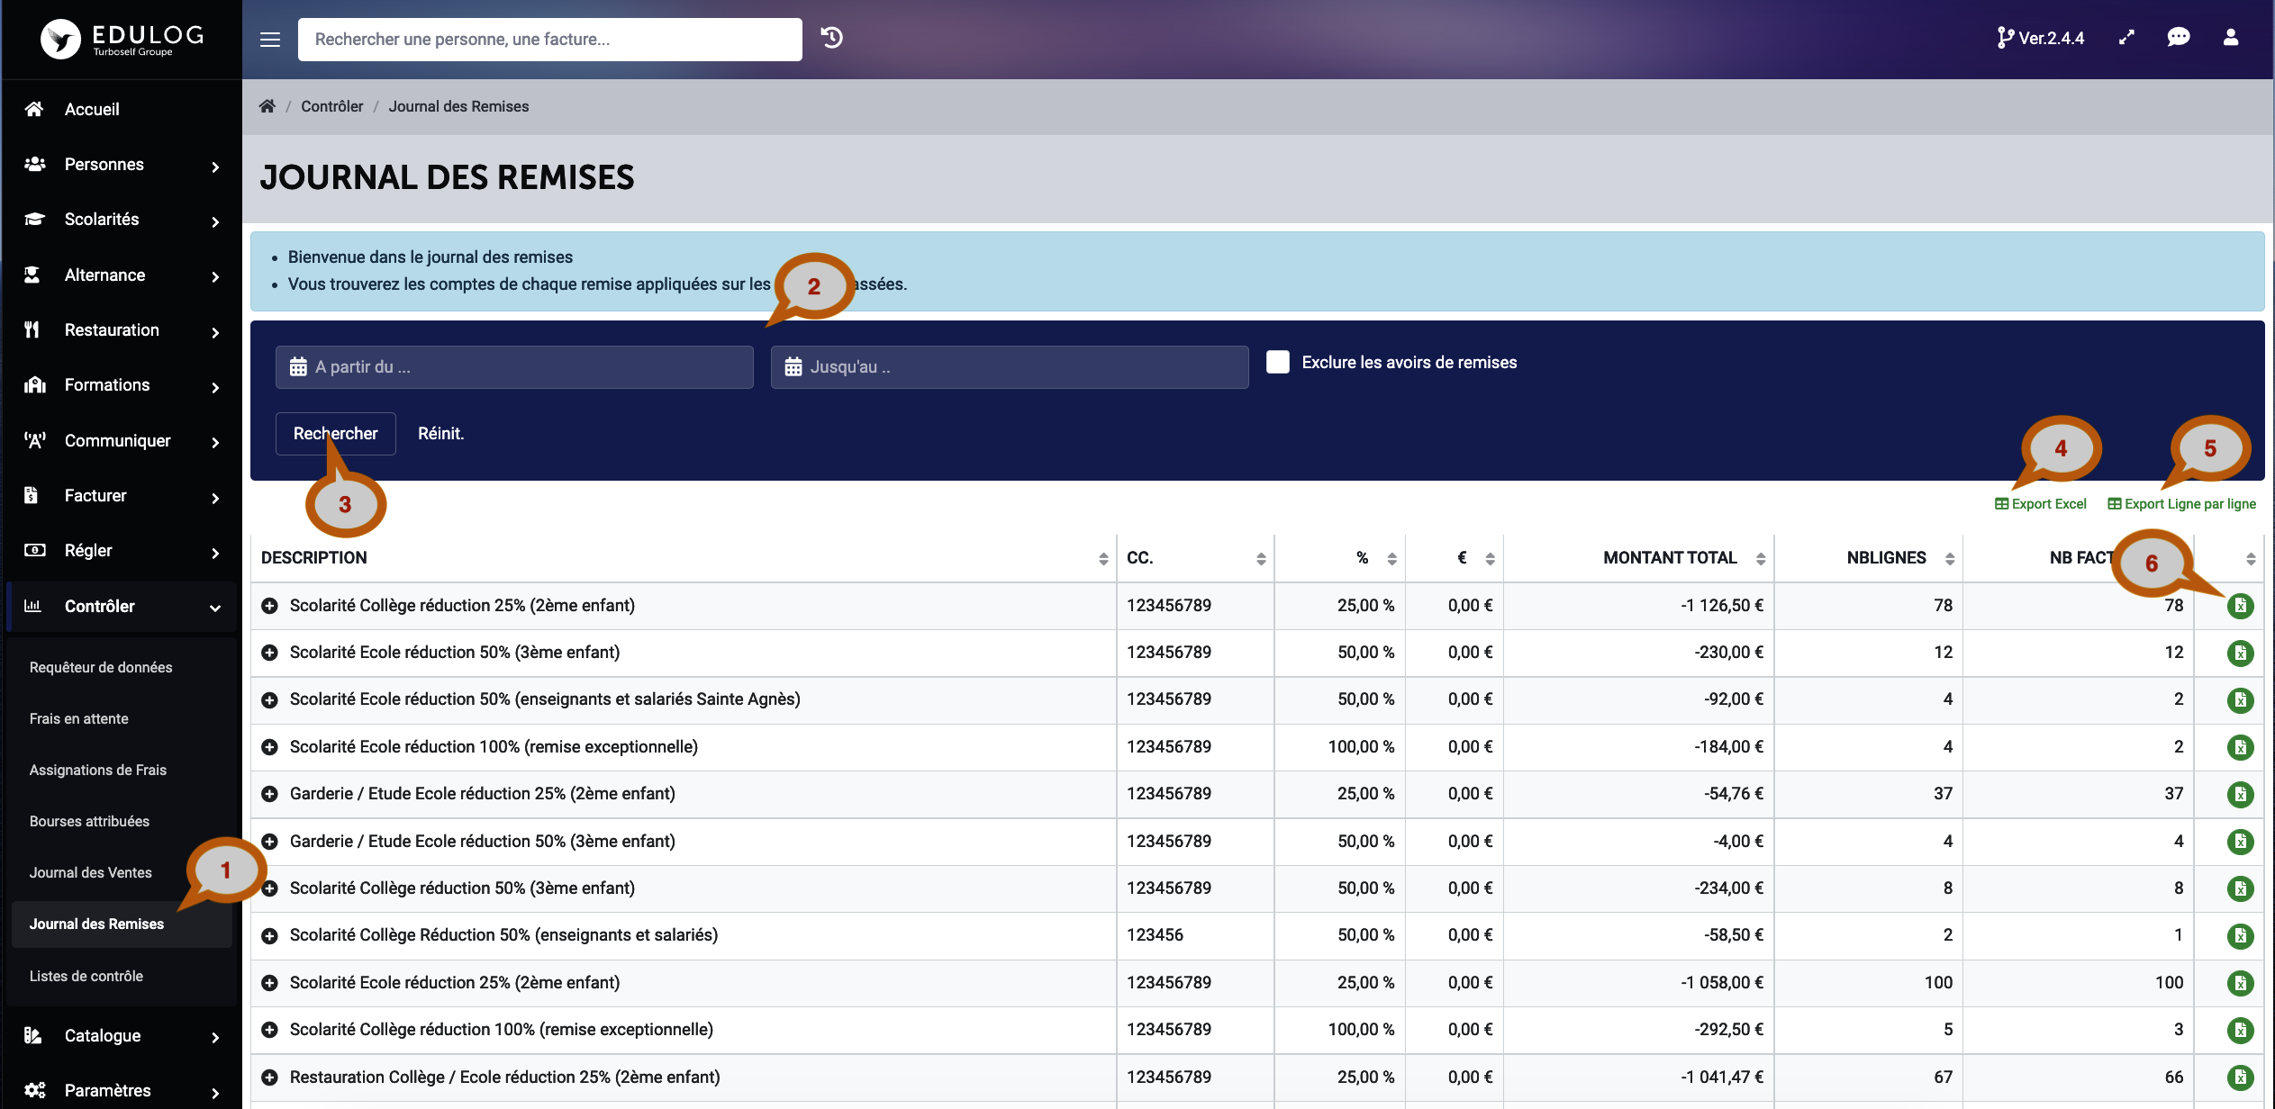Download Excel for Scolarité Ecole réduction 50% (3ème enfant)
Viewport: 2275px width, 1109px height.
tap(2240, 653)
